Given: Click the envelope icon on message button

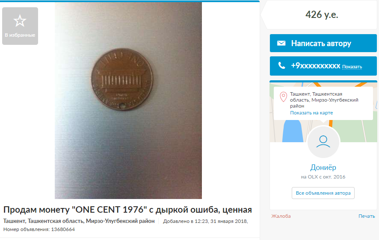Looking at the screenshot, I should (x=281, y=43).
